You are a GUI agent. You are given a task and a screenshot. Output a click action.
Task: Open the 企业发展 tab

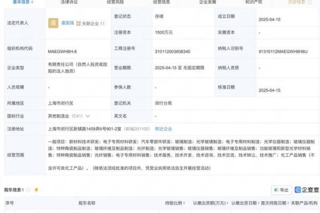point(207,2)
